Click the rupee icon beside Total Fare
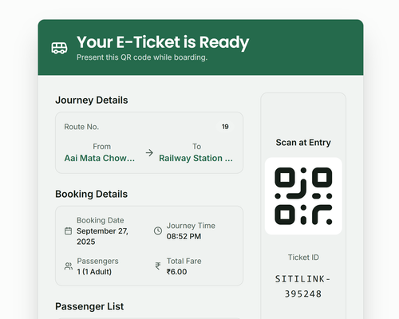Image resolution: width=399 pixels, height=319 pixels. [158, 266]
